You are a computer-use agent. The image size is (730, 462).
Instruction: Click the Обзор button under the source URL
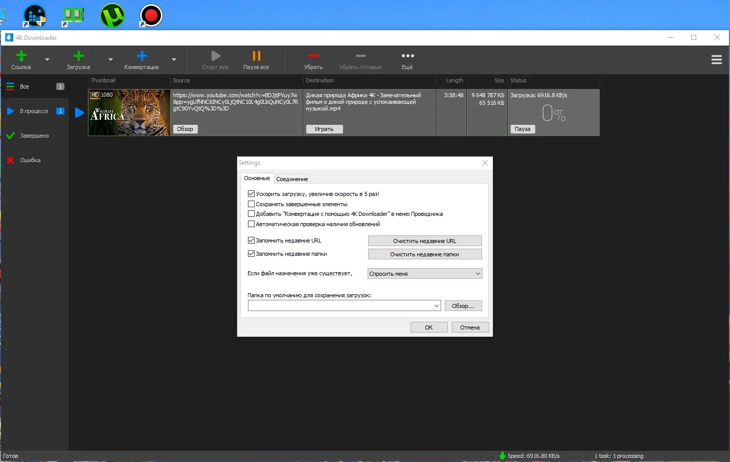(x=185, y=129)
